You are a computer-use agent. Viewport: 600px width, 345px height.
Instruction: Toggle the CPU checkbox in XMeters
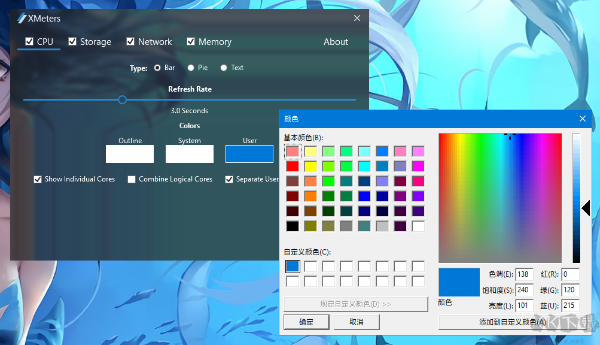click(x=29, y=41)
